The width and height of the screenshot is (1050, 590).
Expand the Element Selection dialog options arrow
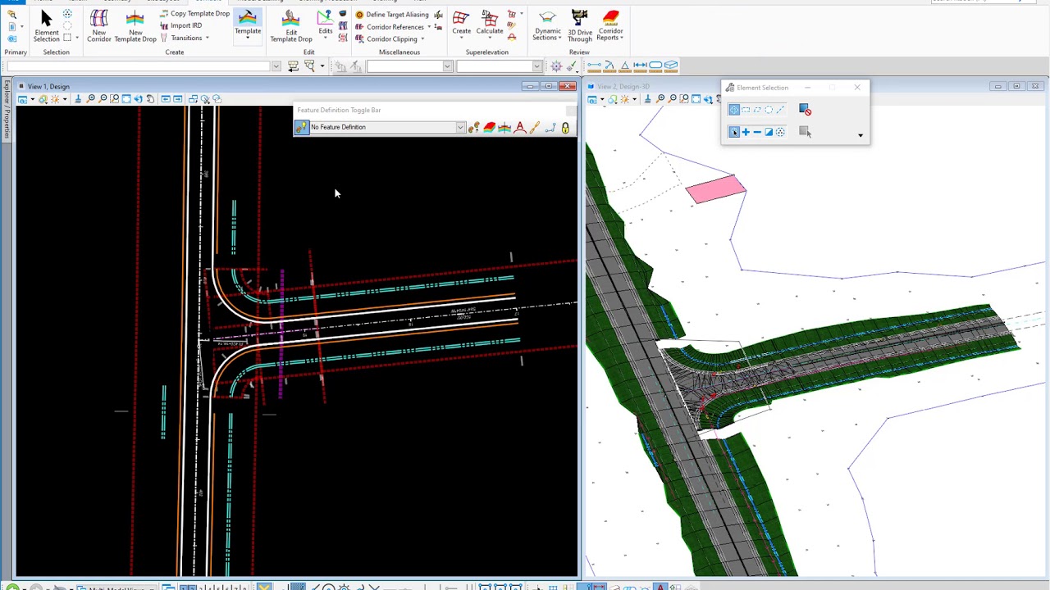[861, 135]
